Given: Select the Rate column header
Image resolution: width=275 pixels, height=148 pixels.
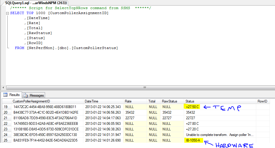Looking at the screenshot, I should point(135,101).
